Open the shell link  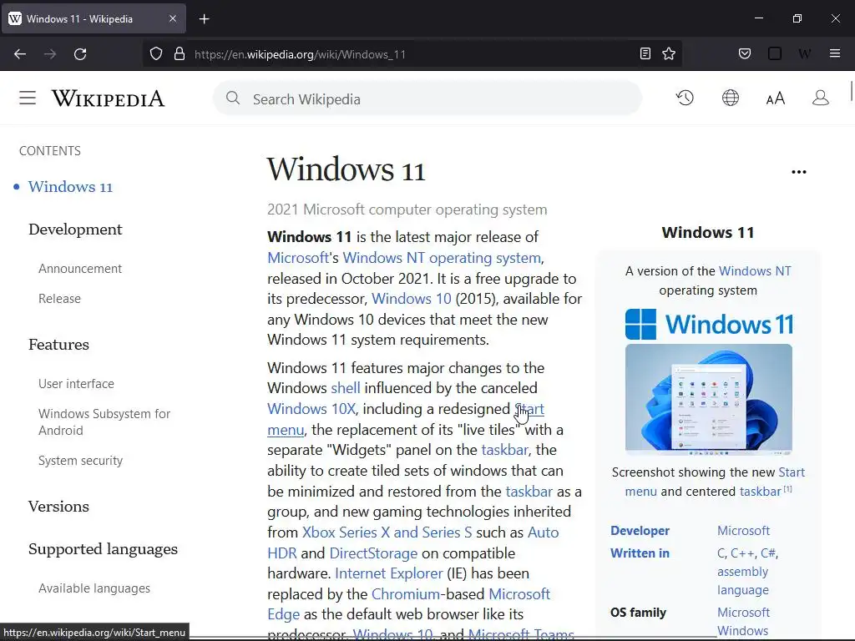[x=346, y=388]
